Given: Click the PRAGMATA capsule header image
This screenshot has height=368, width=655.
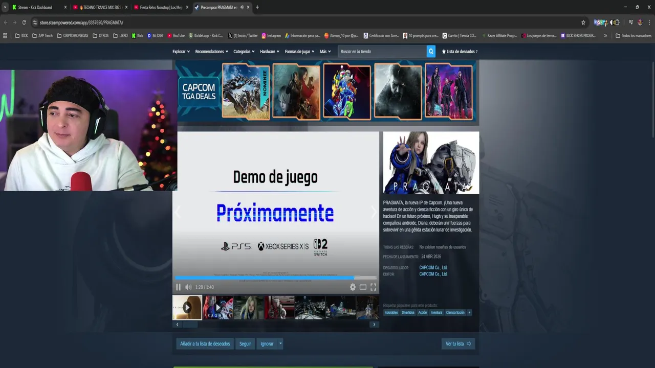Looking at the screenshot, I should (431, 163).
